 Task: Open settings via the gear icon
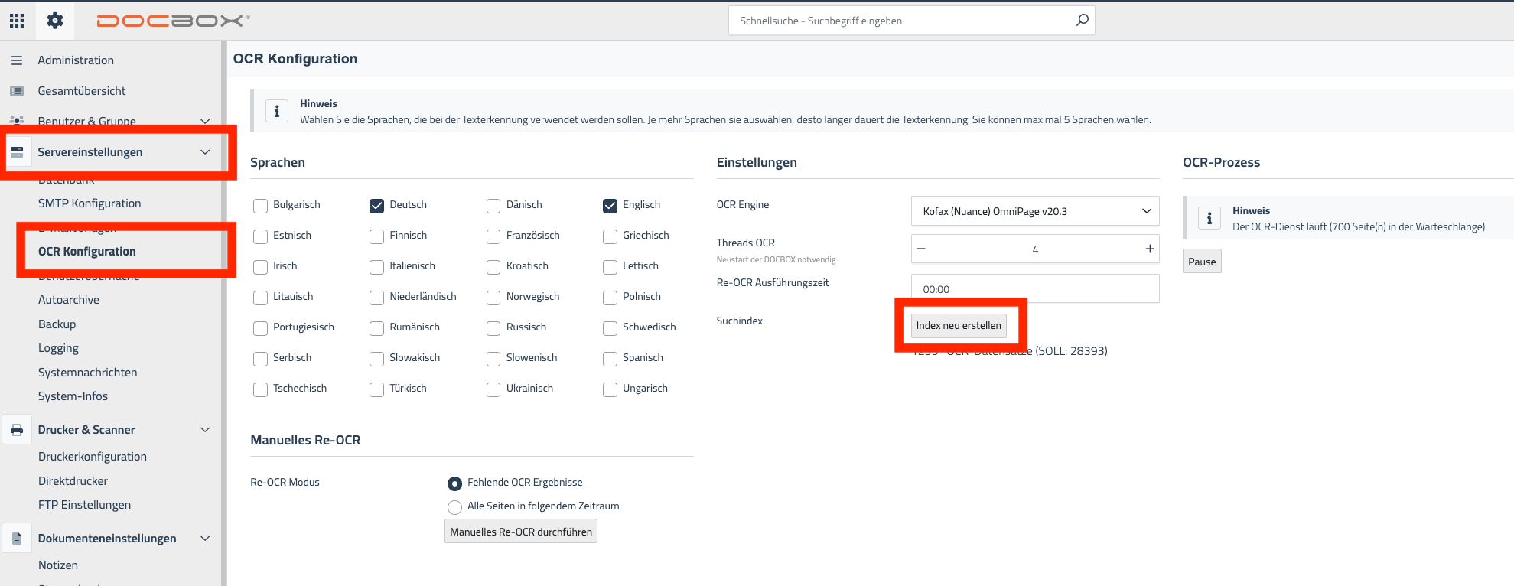(x=55, y=21)
